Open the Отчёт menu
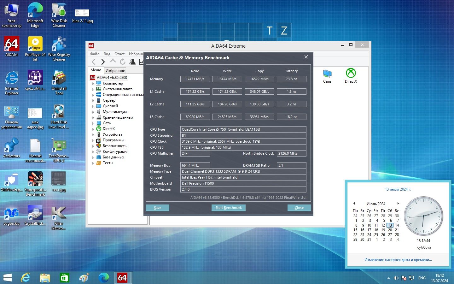Viewport: 454px width, 284px height. [x=119, y=54]
